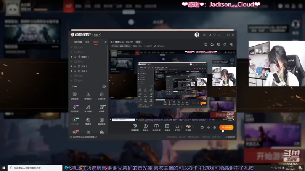Toggle the lock on 文本 2 layer

coord(75,71)
